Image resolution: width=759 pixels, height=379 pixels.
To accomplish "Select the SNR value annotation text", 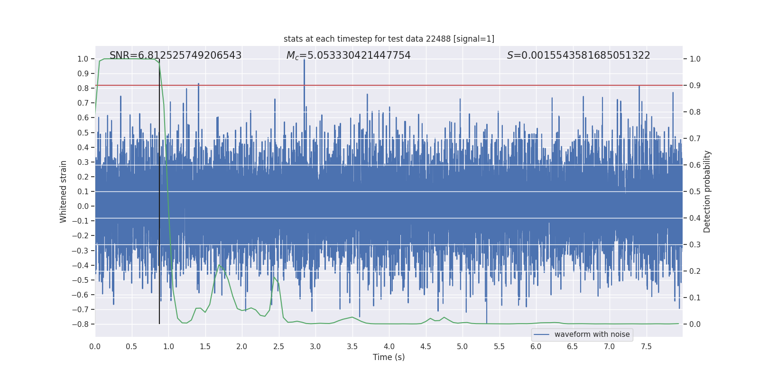I will 176,55.
